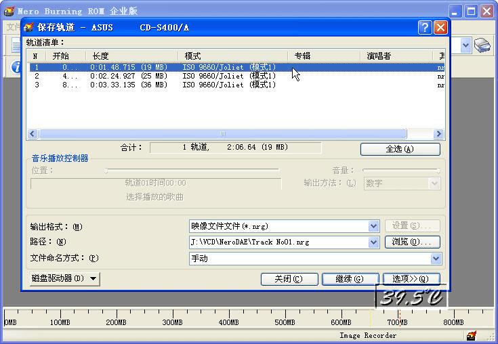Click the 继续(G) continue button
Image resolution: width=498 pixels, height=344 pixels.
350,279
